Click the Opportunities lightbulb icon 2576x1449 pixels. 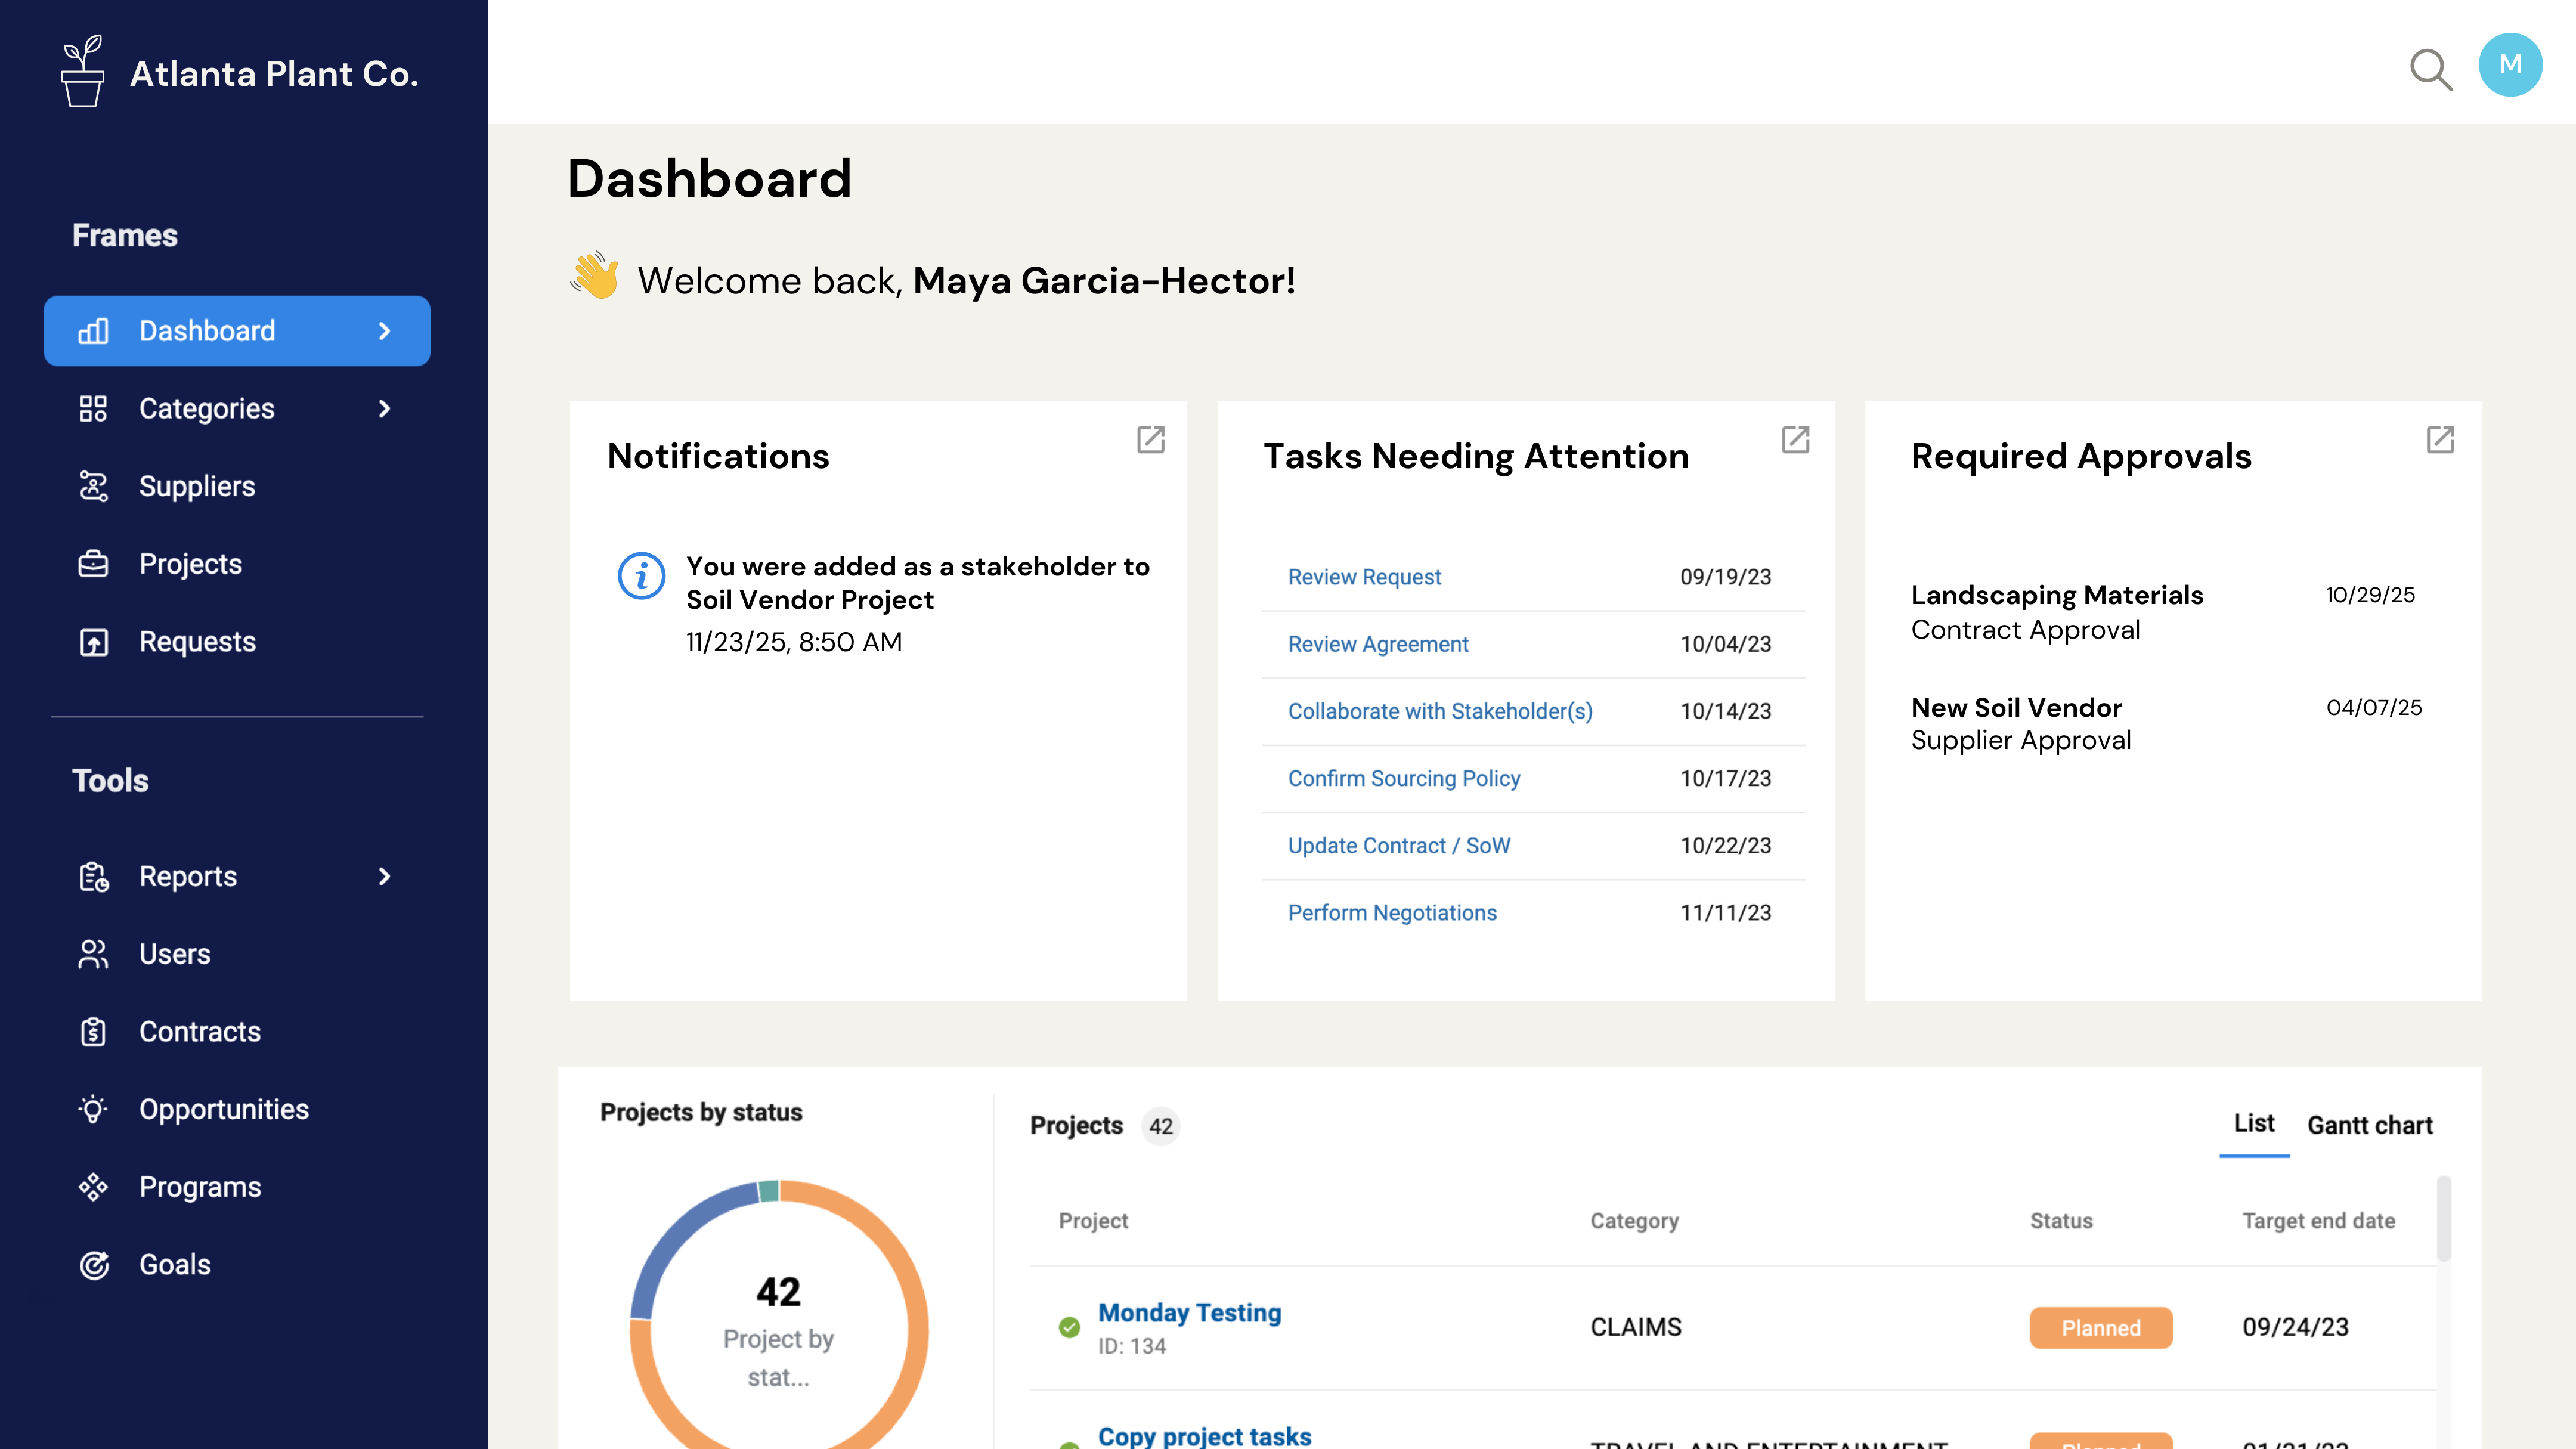click(93, 1109)
